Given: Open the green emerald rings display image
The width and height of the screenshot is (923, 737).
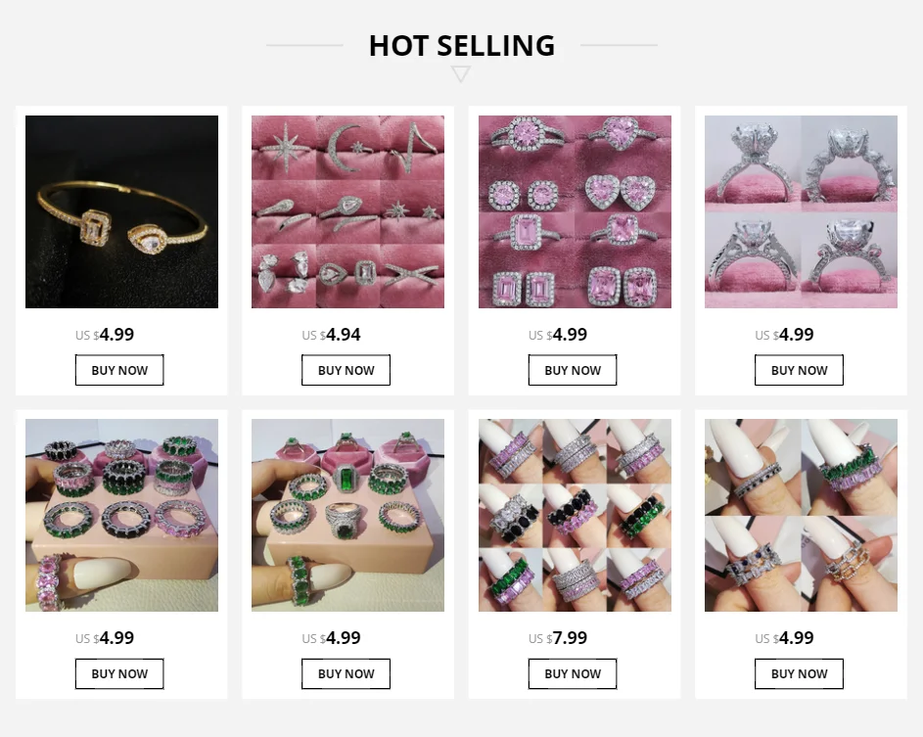Looking at the screenshot, I should click(347, 515).
